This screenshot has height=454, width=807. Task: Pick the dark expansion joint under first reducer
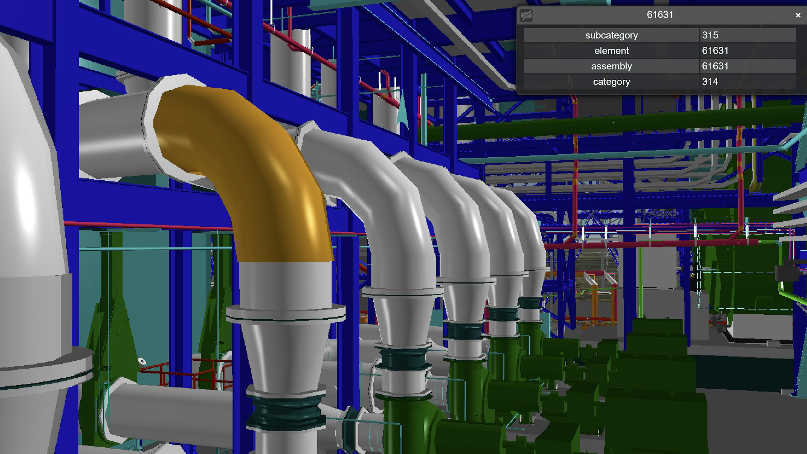tap(286, 412)
